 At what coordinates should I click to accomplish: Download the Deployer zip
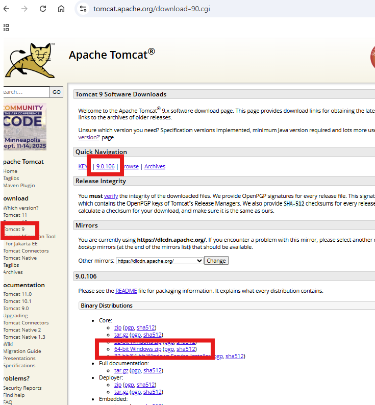(x=117, y=385)
